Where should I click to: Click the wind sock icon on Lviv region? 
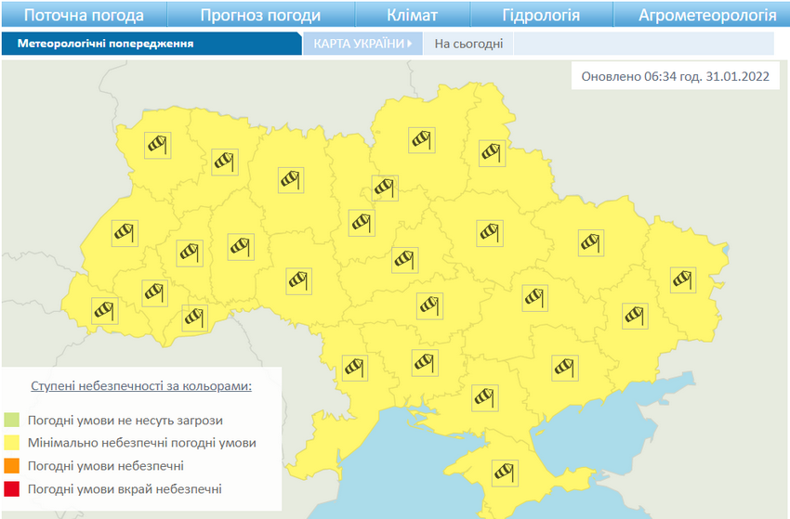point(125,233)
